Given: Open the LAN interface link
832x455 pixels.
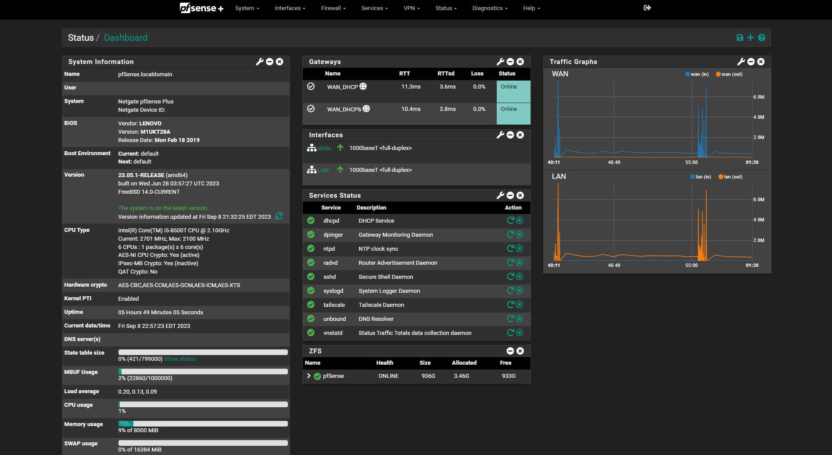Looking at the screenshot, I should tap(323, 171).
